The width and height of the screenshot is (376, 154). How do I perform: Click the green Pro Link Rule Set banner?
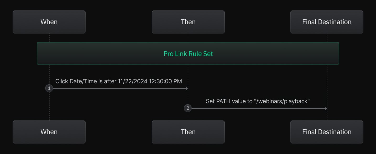point(188,53)
